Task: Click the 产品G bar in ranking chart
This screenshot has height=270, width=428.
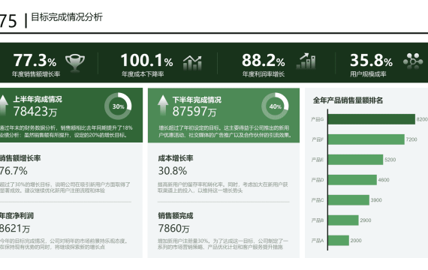Action: point(372,119)
